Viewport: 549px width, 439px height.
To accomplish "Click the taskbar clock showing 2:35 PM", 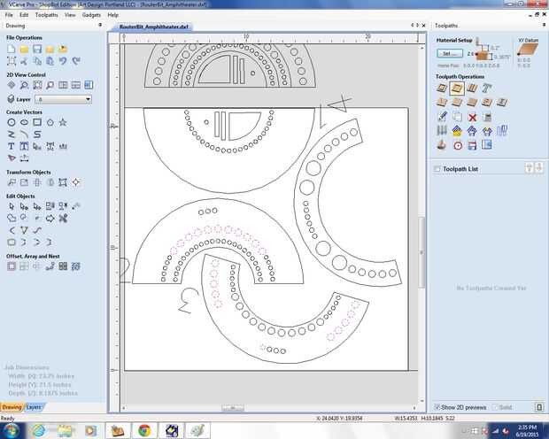I will [x=527, y=431].
